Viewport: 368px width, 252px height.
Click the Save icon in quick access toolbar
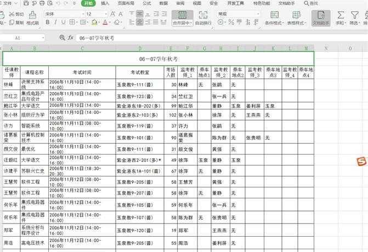pos(26,3)
